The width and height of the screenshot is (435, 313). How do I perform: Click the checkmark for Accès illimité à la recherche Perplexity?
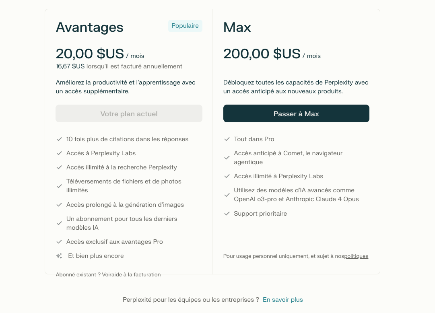pos(59,167)
